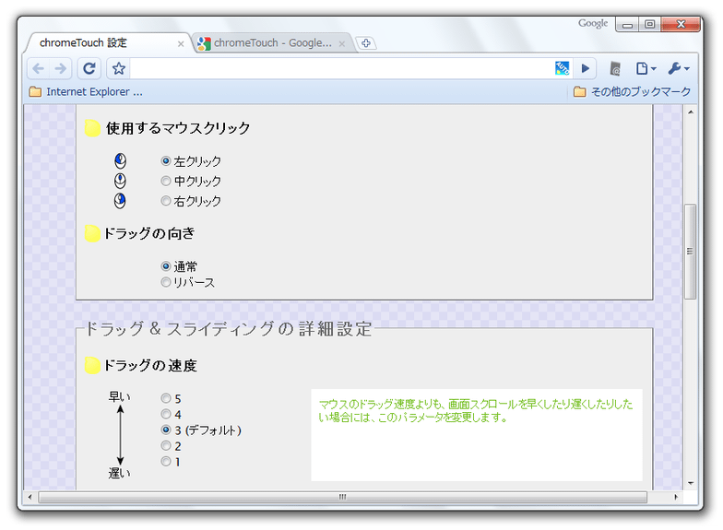
Task: Close the chromeTouch - Google tab
Action: pyautogui.click(x=341, y=44)
